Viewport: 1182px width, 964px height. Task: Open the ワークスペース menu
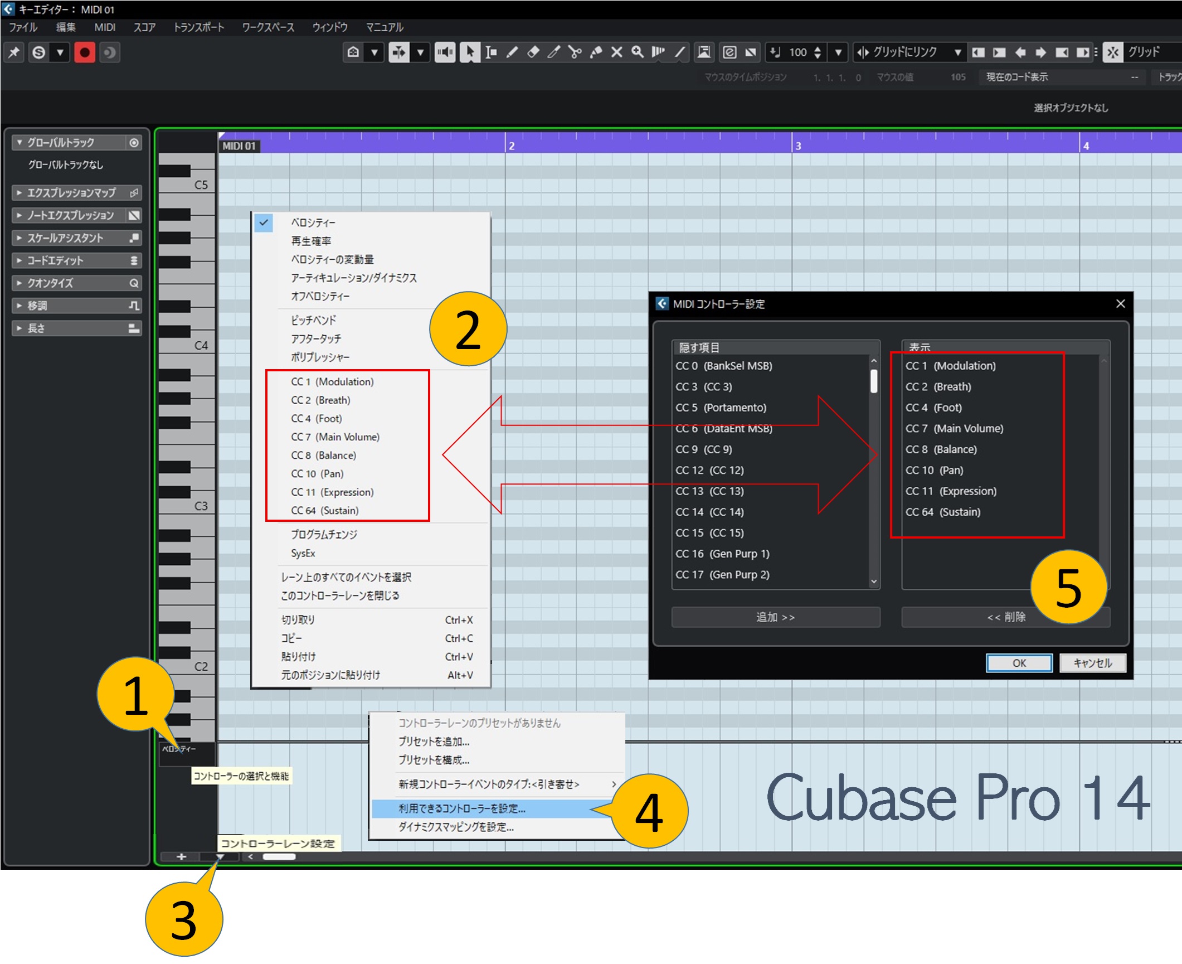pyautogui.click(x=268, y=27)
